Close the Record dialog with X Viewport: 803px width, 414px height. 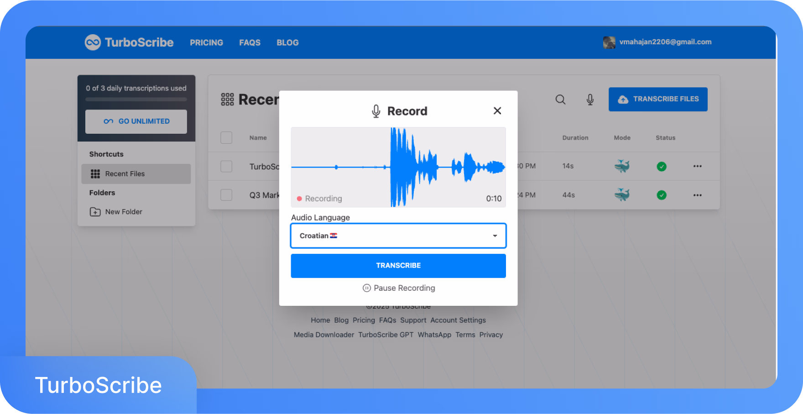497,110
